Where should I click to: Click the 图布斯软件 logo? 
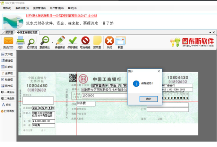(x=192, y=42)
